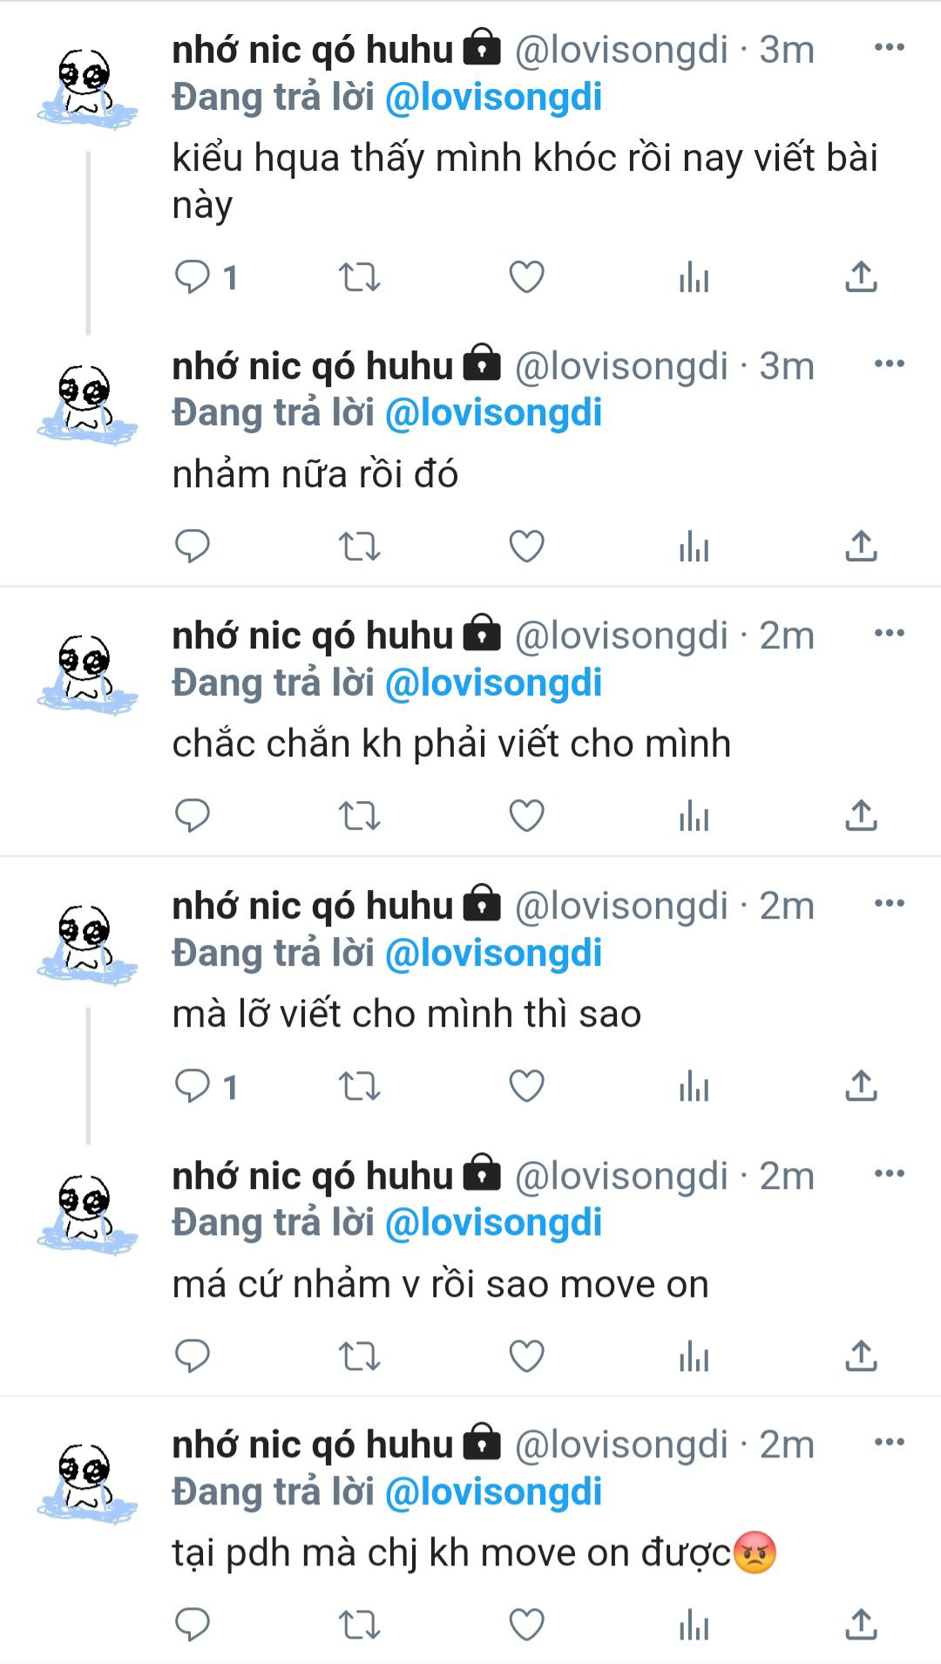
Task: Retweet the "chắc chắn kh phải viết cho mình" tweet
Action: pos(359,816)
